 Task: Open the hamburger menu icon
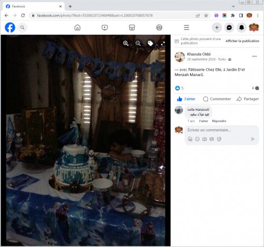pyautogui.click(x=186, y=27)
